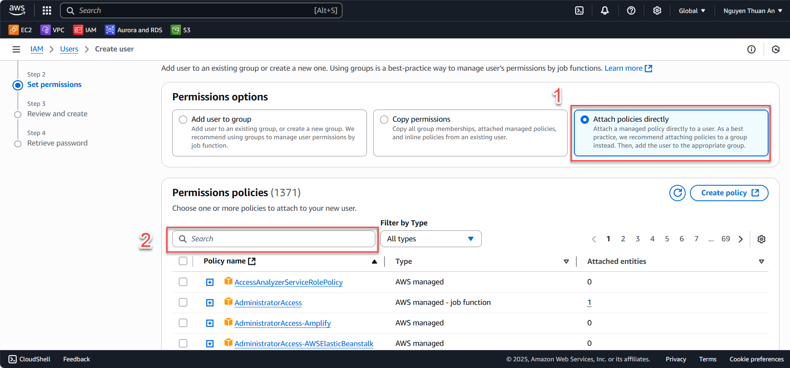Image resolution: width=790 pixels, height=368 pixels.
Task: Go to Users breadcrumb
Action: [69, 49]
